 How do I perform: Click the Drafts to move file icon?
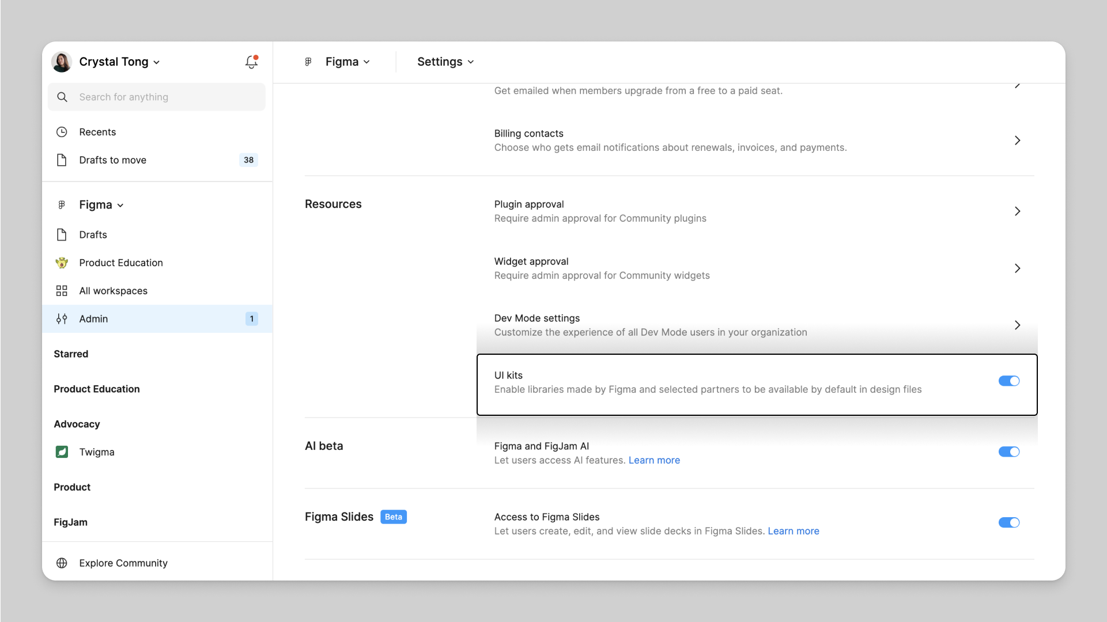[62, 160]
